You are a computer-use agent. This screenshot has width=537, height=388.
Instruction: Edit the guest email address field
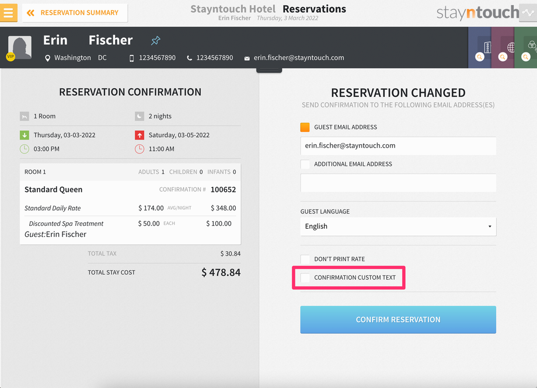[398, 145]
